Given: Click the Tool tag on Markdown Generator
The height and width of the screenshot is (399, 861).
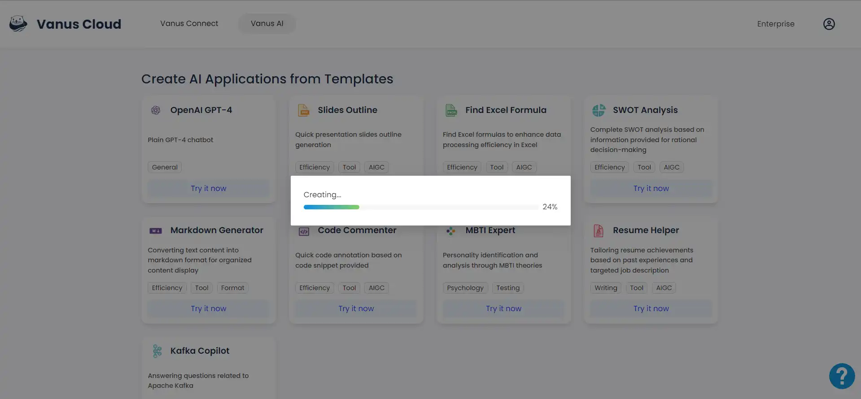Looking at the screenshot, I should [x=201, y=288].
